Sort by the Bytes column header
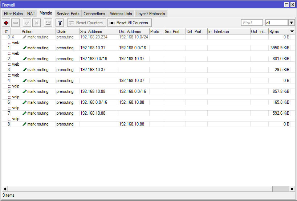This screenshot has width=297, height=201. [x=279, y=32]
